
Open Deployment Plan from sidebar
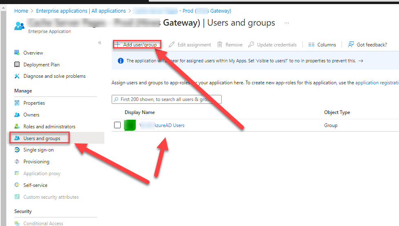42,64
